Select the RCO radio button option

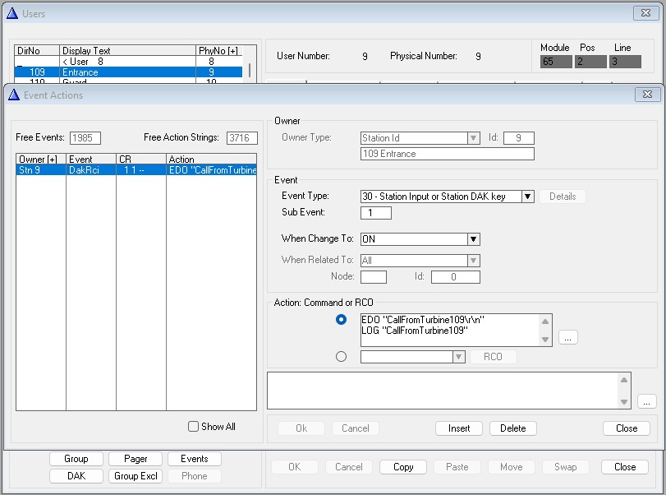tap(342, 357)
